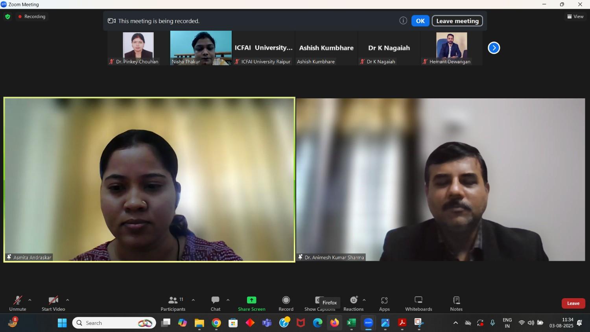Click the tray microphone icon
Image resolution: width=590 pixels, height=332 pixels.
point(492,323)
